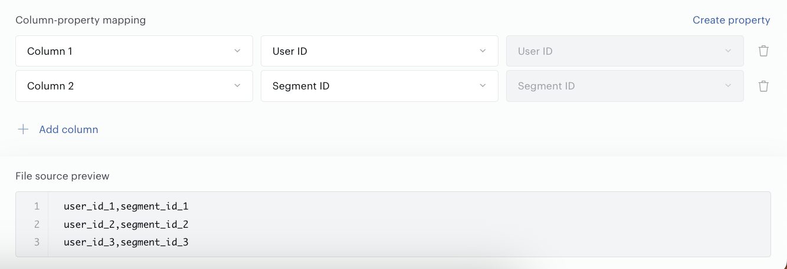Open the Column 2 dropdown
The width and height of the screenshot is (787, 269).
(x=134, y=86)
